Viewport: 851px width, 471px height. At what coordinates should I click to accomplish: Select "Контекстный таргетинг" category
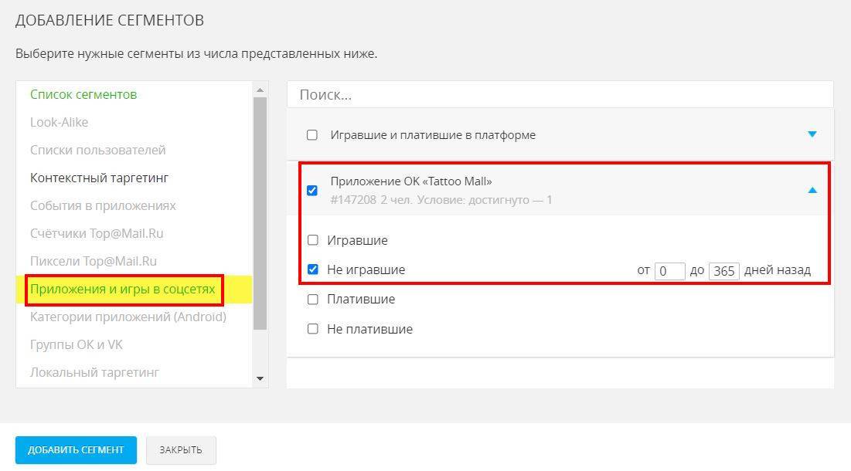[x=99, y=178]
